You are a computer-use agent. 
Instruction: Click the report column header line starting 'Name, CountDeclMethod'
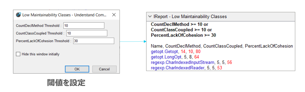click(x=222, y=46)
